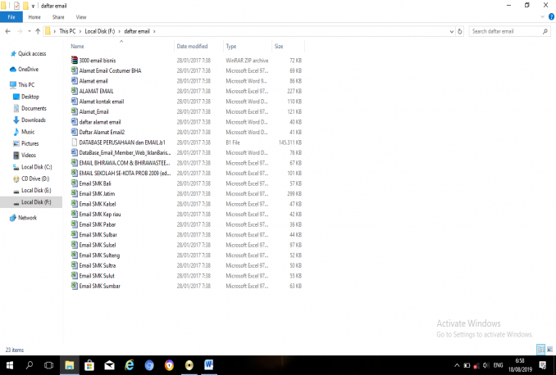Sort files by the Size column header

click(279, 47)
